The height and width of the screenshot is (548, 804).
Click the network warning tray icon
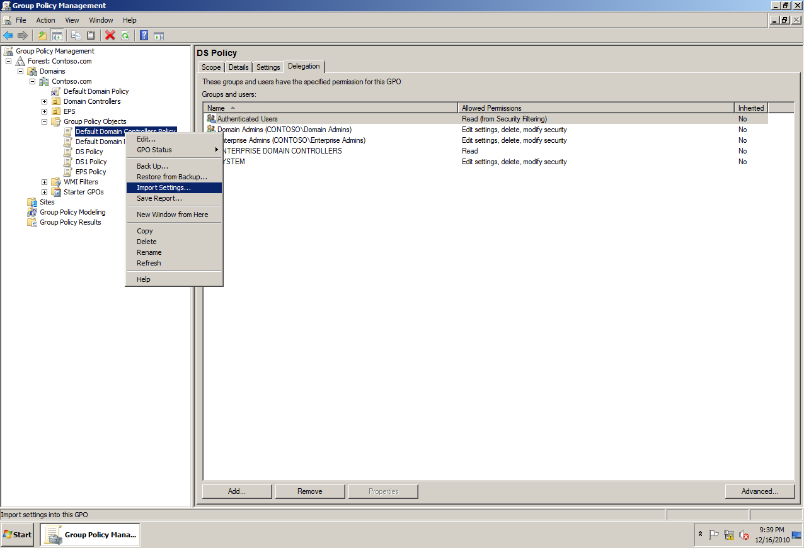point(729,535)
